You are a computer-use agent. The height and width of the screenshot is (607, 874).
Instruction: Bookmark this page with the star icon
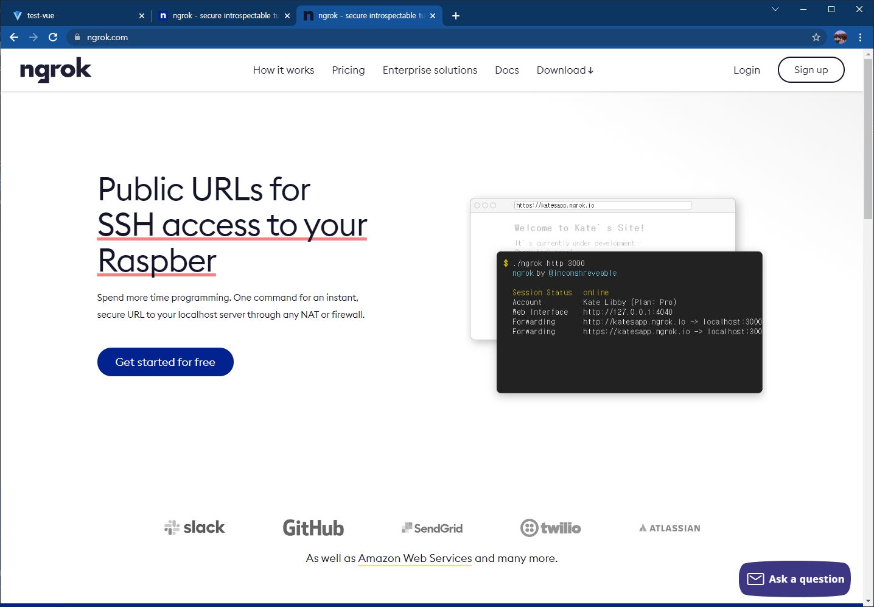coord(816,37)
